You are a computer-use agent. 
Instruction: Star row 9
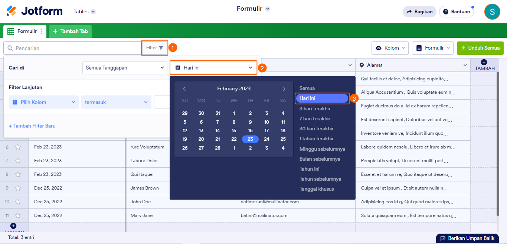(x=18, y=188)
